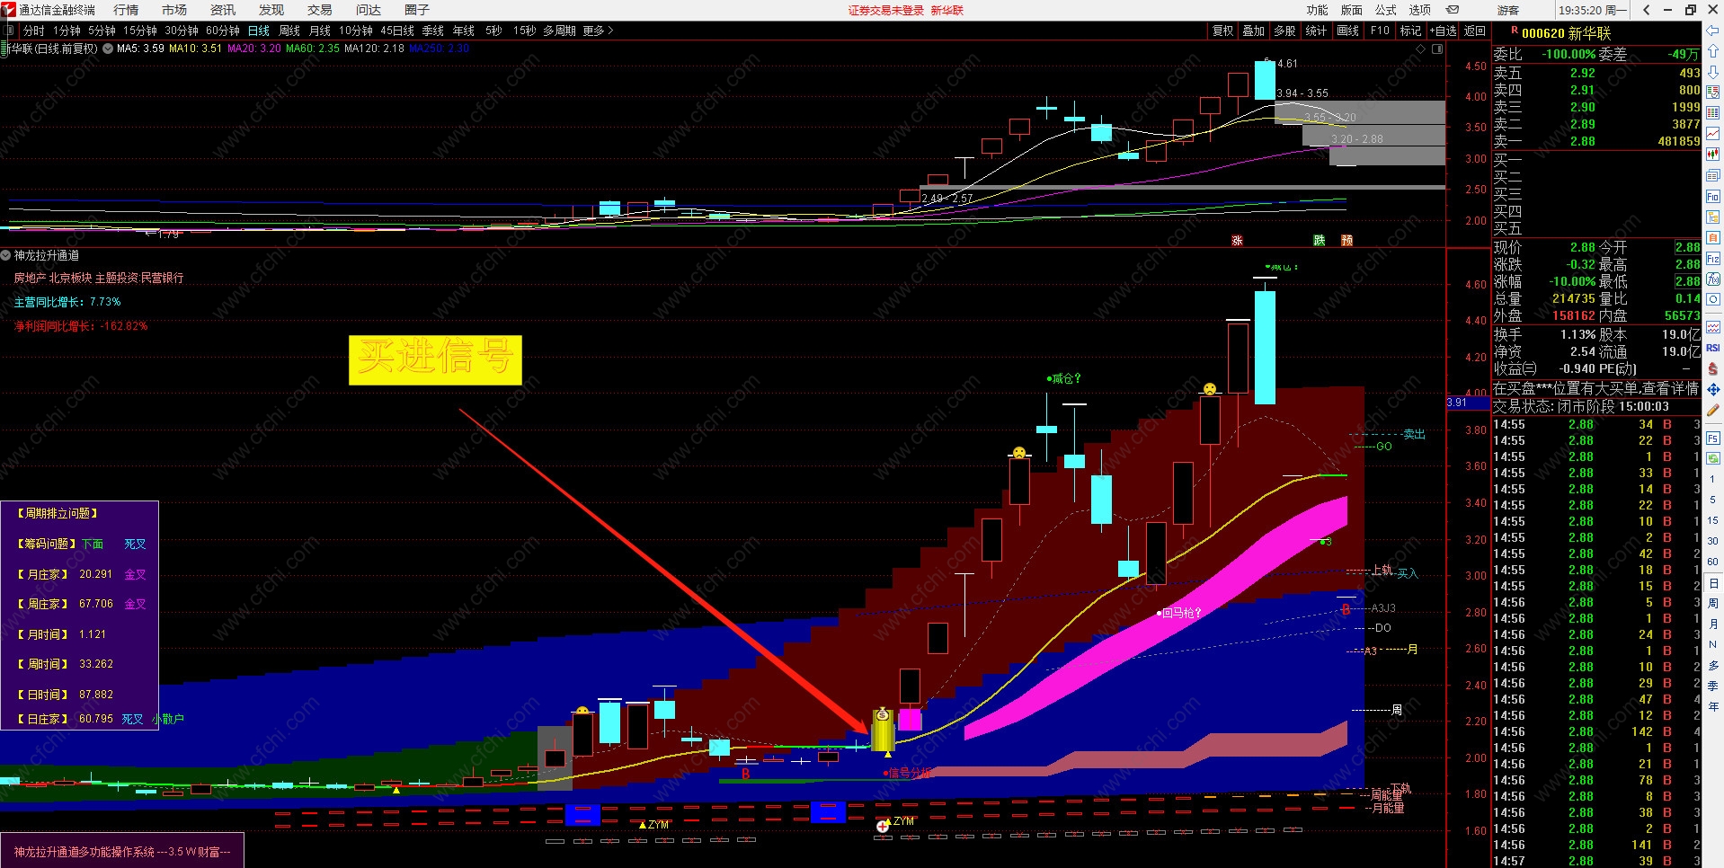This screenshot has height=868, width=1724.
Task: Click the f(x) formula icon
Action: [1713, 279]
